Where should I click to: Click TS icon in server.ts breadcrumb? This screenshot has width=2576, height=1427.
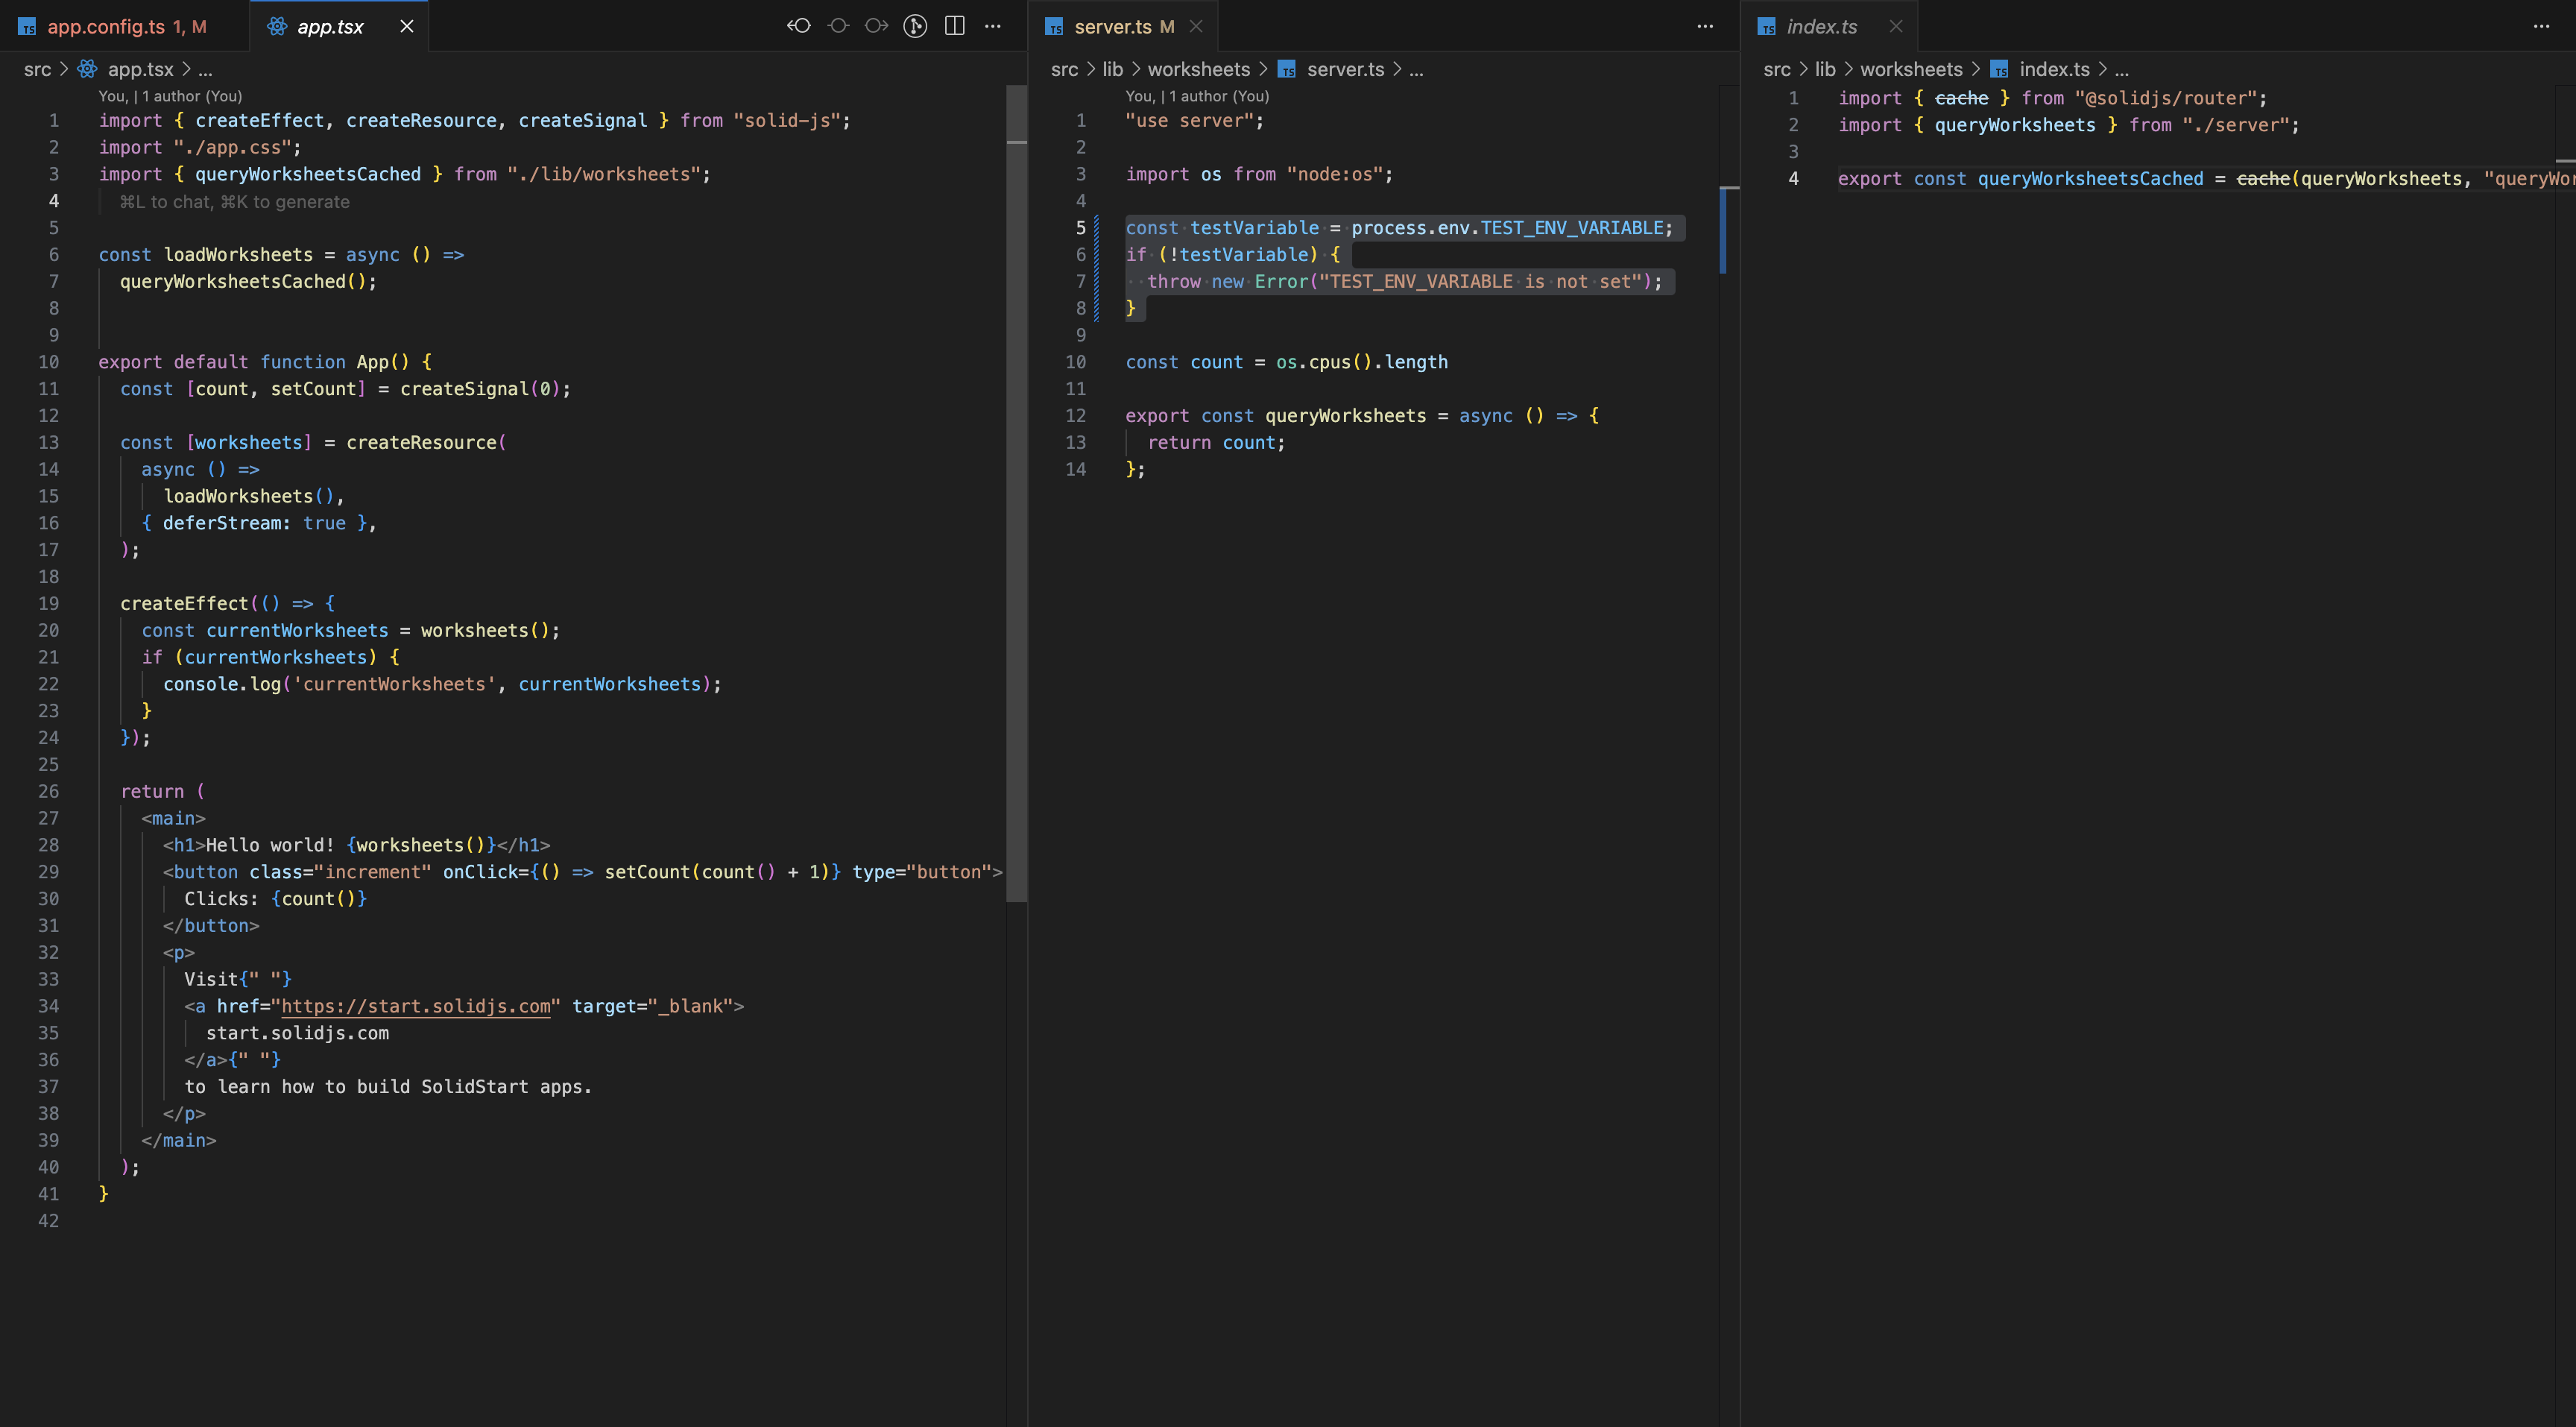1287,69
